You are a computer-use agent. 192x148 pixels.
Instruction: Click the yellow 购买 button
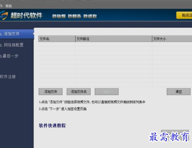(x=184, y=15)
